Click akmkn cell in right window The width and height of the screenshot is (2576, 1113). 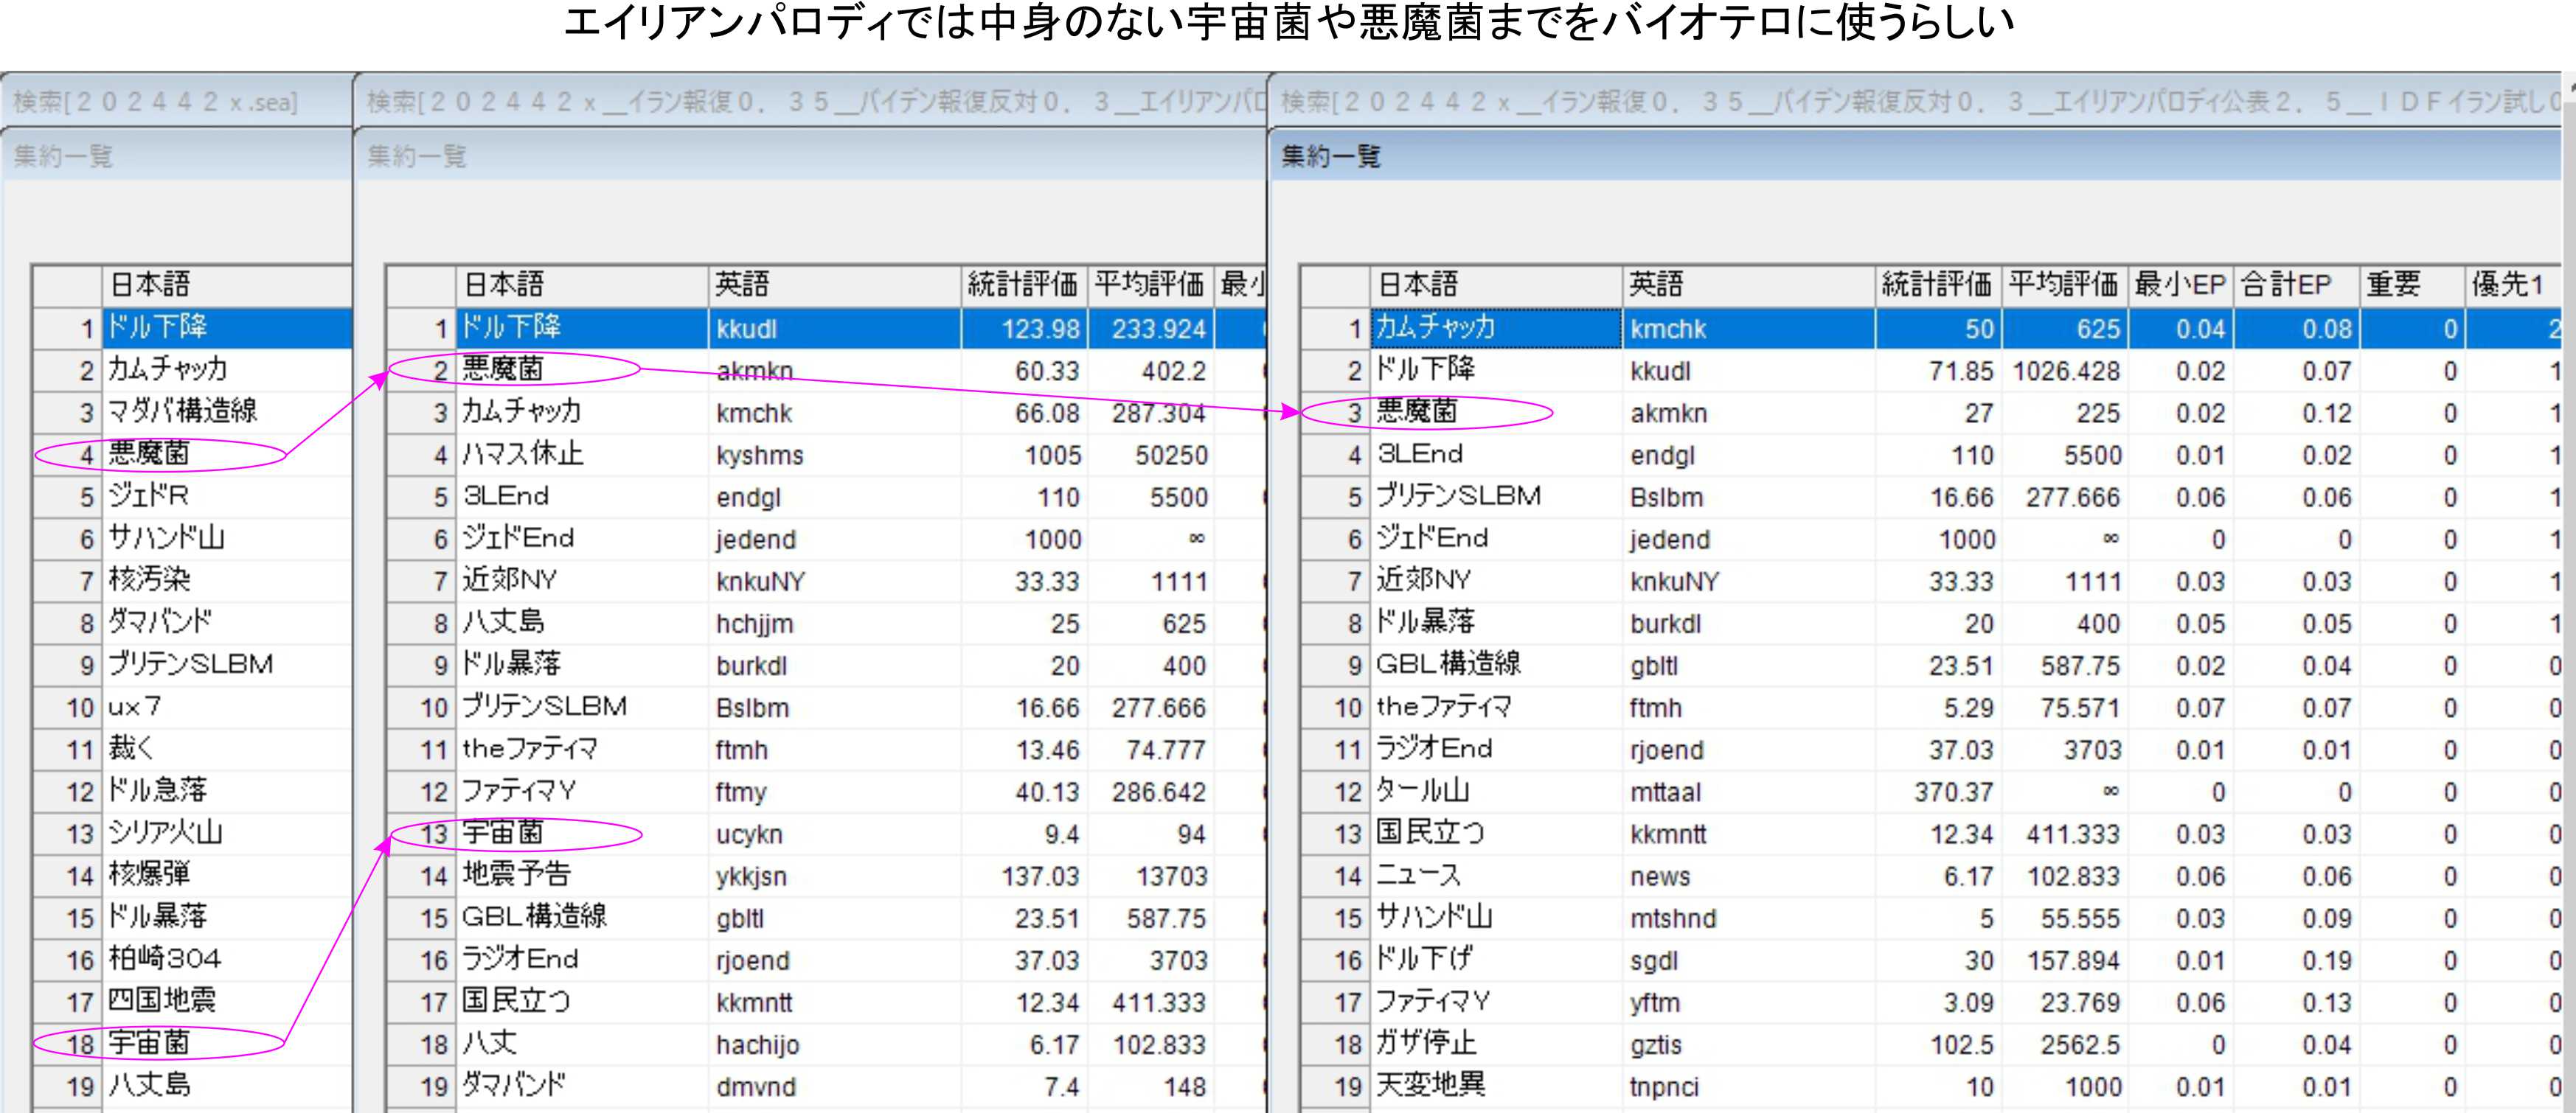click(x=1748, y=413)
